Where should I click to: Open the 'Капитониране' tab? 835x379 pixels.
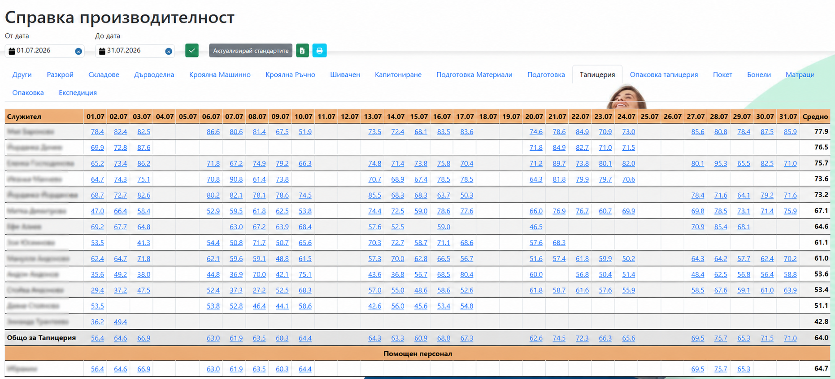pyautogui.click(x=398, y=74)
